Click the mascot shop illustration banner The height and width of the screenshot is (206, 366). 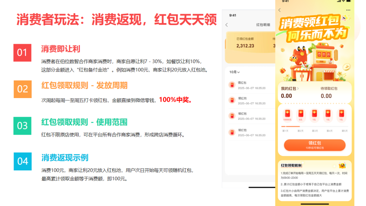tap(314, 62)
